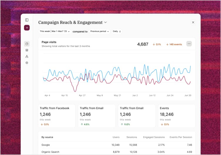The height and width of the screenshot is (155, 221).
Task: Expand the Campaign Reach & Engagement title dropdown
Action: tap(105, 22)
